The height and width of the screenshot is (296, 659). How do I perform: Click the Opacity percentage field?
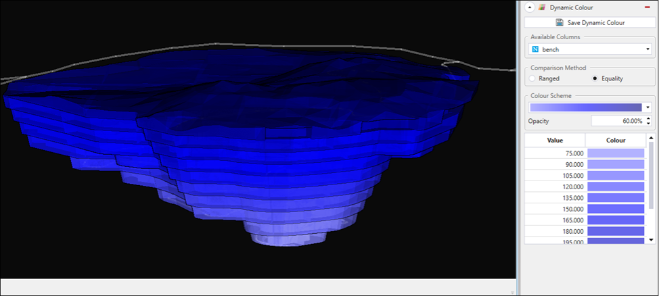coord(618,121)
